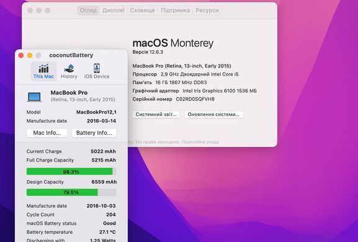The image size is (358, 242).
Task: Click the Пам'ять 16 ГБ line
Action: pyautogui.click(x=169, y=83)
